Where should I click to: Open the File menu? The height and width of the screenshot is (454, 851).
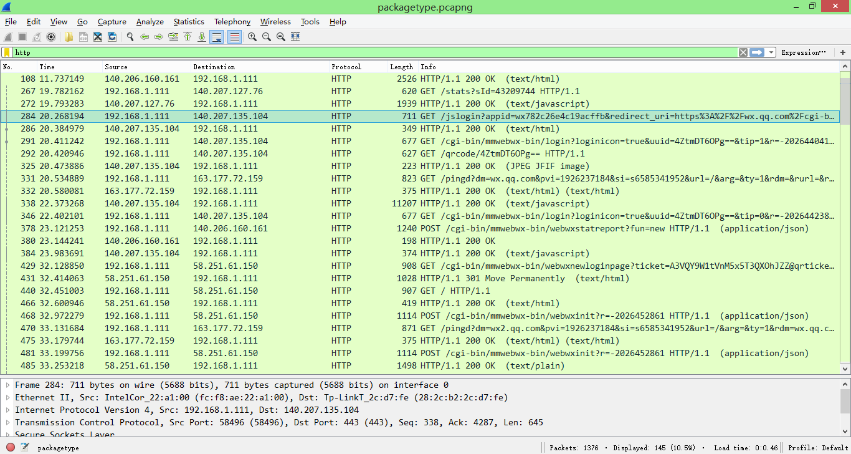pos(11,21)
